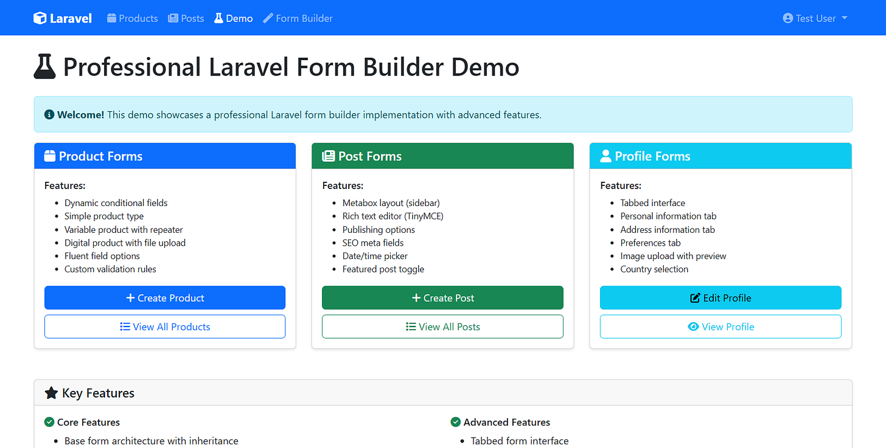Click 'Fluent field options' list item
This screenshot has width=886, height=448.
(102, 256)
